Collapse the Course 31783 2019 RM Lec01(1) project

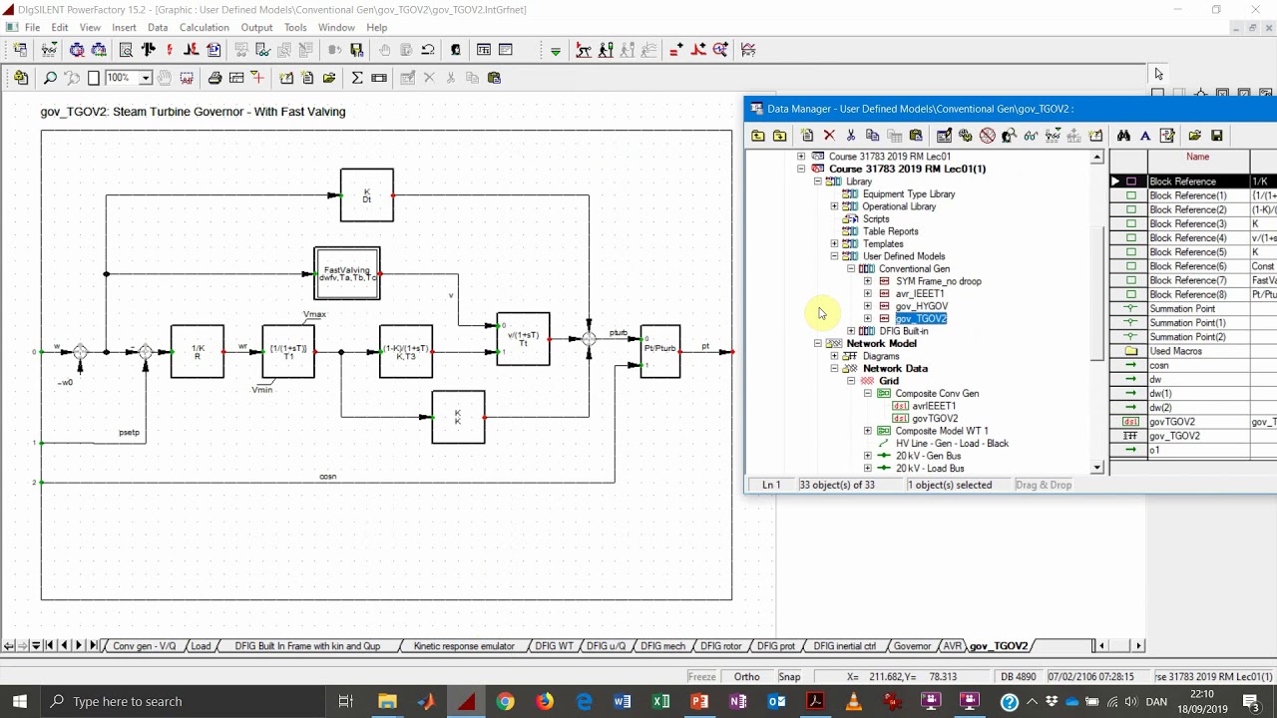(x=801, y=169)
